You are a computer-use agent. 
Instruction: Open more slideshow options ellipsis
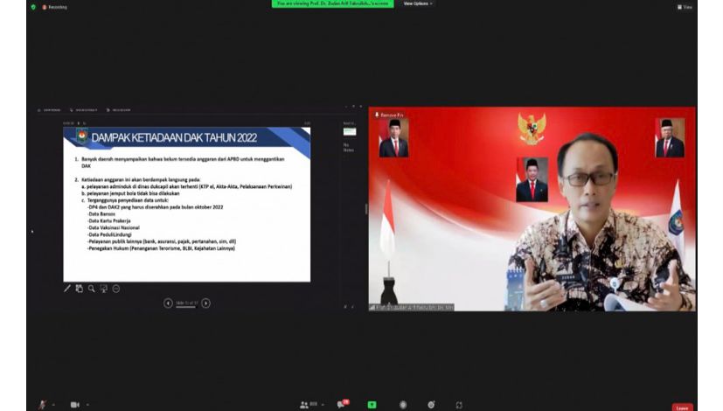coord(115,289)
